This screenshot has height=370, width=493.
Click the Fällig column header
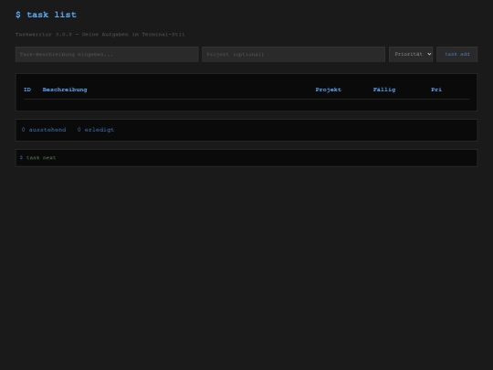coord(384,90)
